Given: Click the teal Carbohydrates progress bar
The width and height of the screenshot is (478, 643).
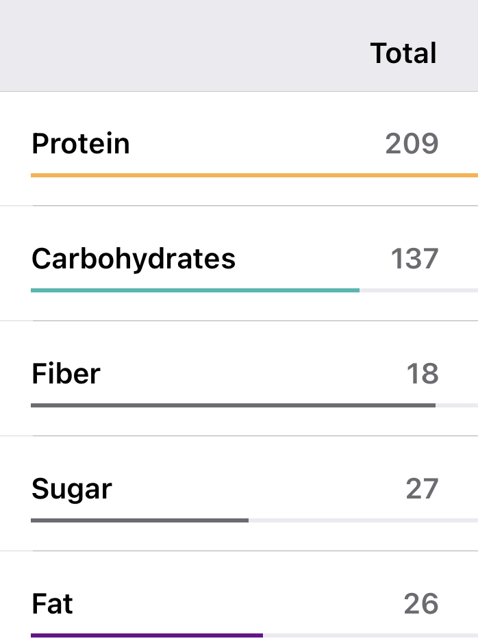Looking at the screenshot, I should pos(195,290).
